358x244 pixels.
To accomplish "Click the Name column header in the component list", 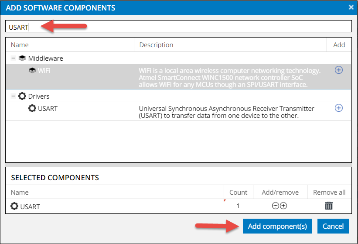I will click(x=20, y=45).
